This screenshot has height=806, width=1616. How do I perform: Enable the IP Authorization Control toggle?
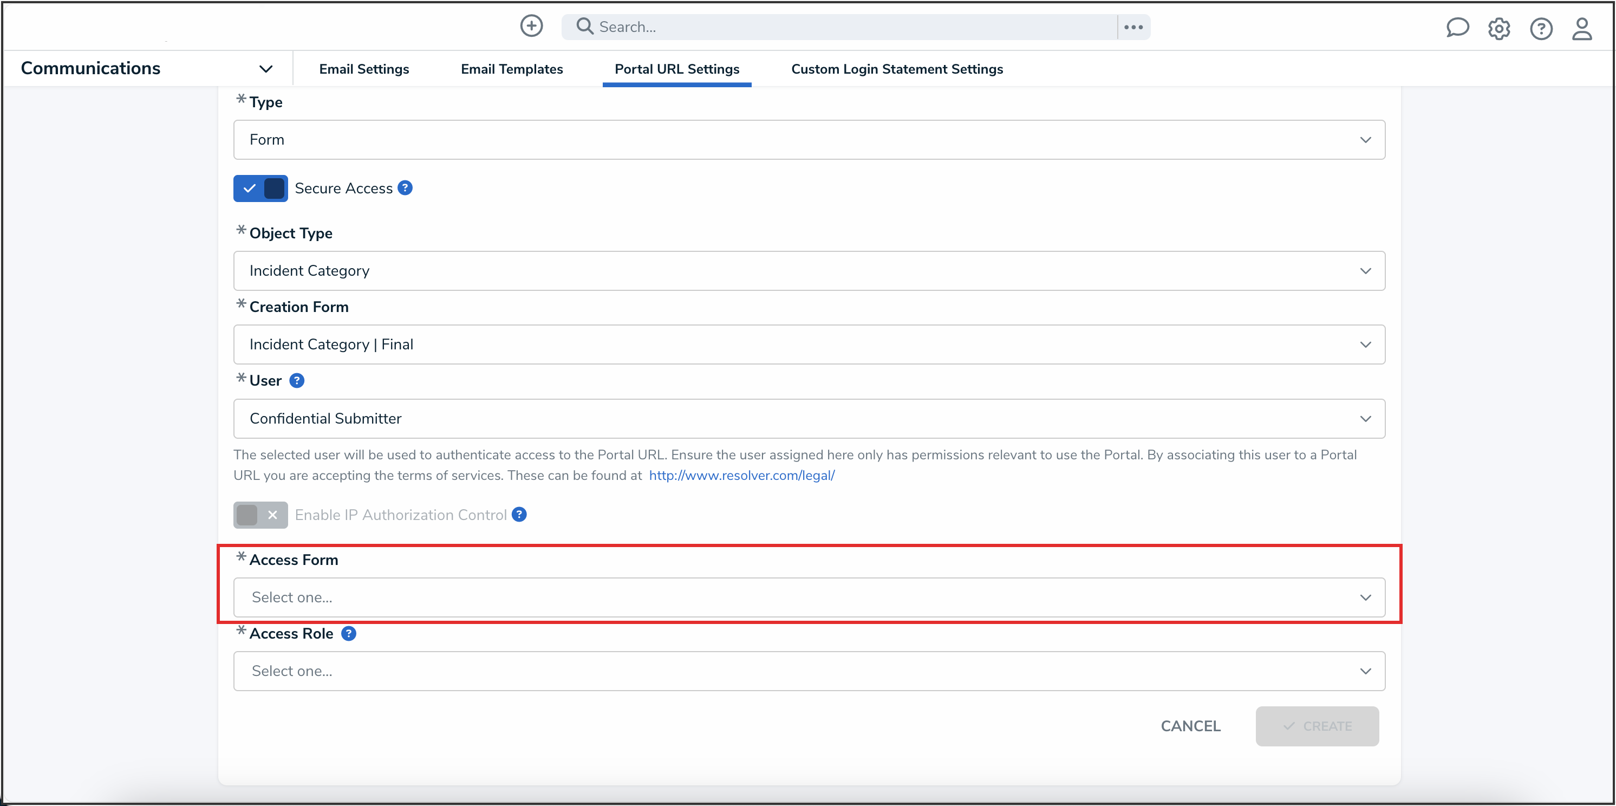click(260, 515)
